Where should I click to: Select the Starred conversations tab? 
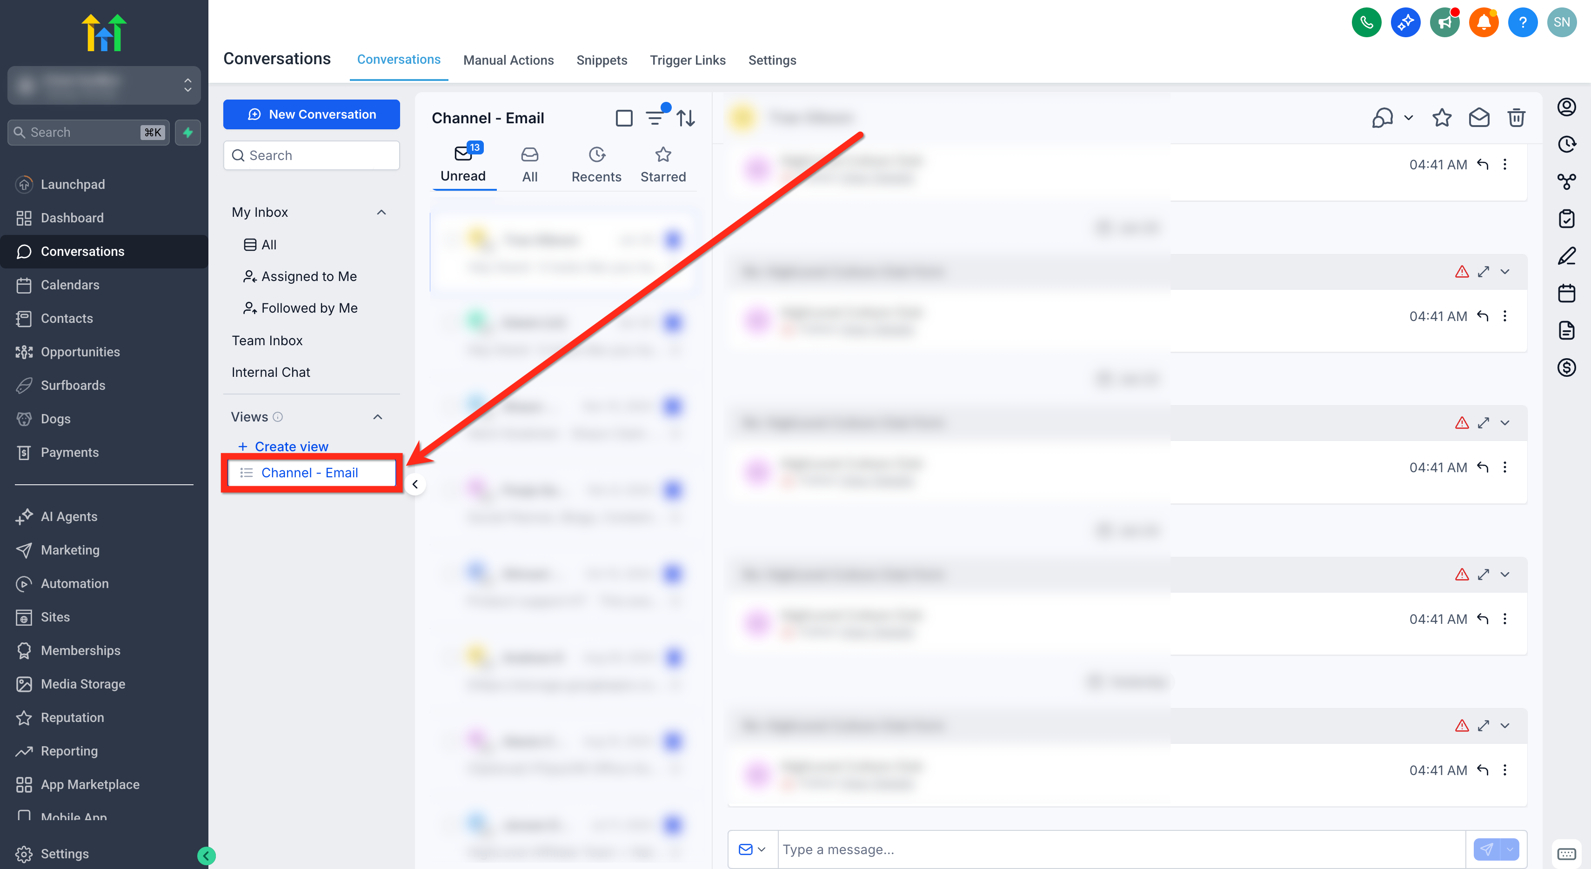click(x=663, y=165)
